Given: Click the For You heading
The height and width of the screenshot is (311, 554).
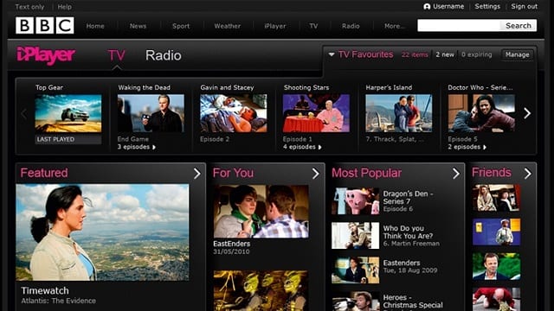Looking at the screenshot, I should (x=233, y=173).
